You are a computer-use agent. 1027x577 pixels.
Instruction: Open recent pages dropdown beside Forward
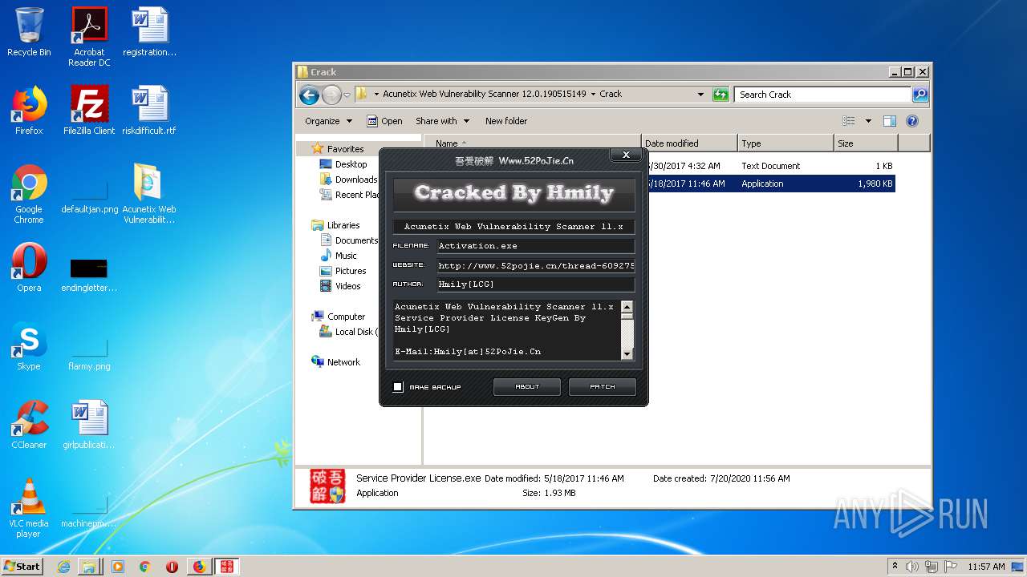point(347,95)
